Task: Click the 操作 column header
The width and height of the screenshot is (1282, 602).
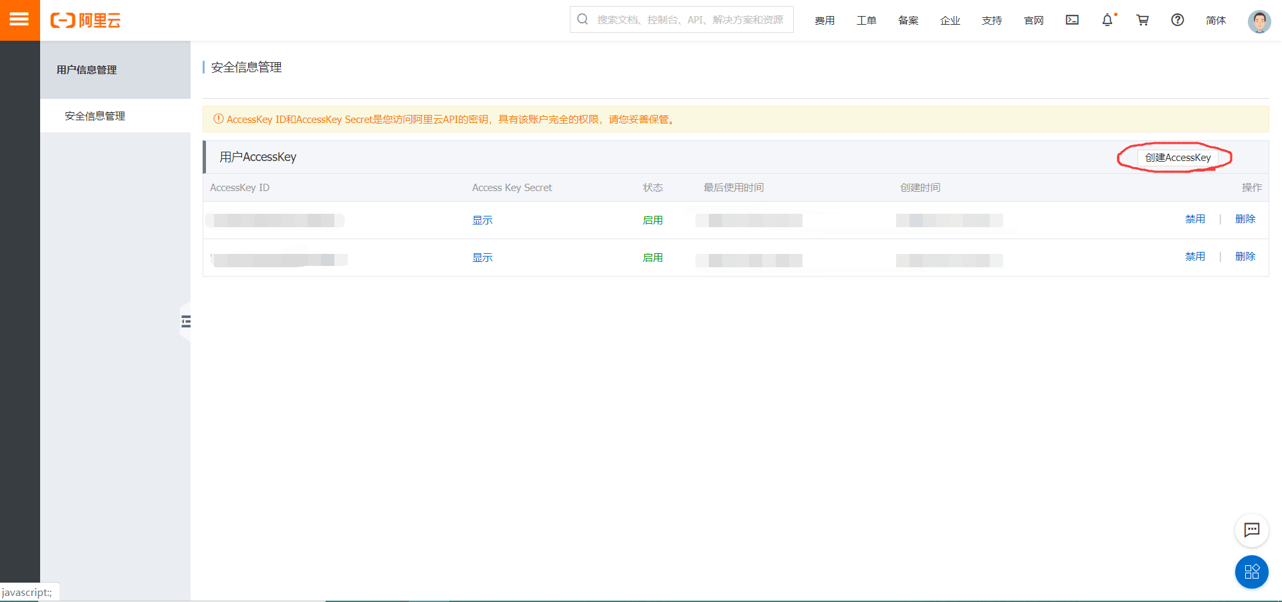Action: [x=1252, y=188]
